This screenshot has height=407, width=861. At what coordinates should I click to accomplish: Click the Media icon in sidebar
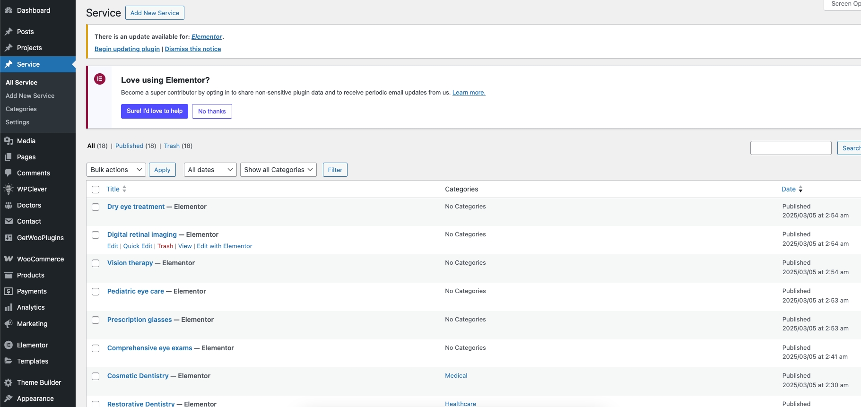tap(9, 141)
